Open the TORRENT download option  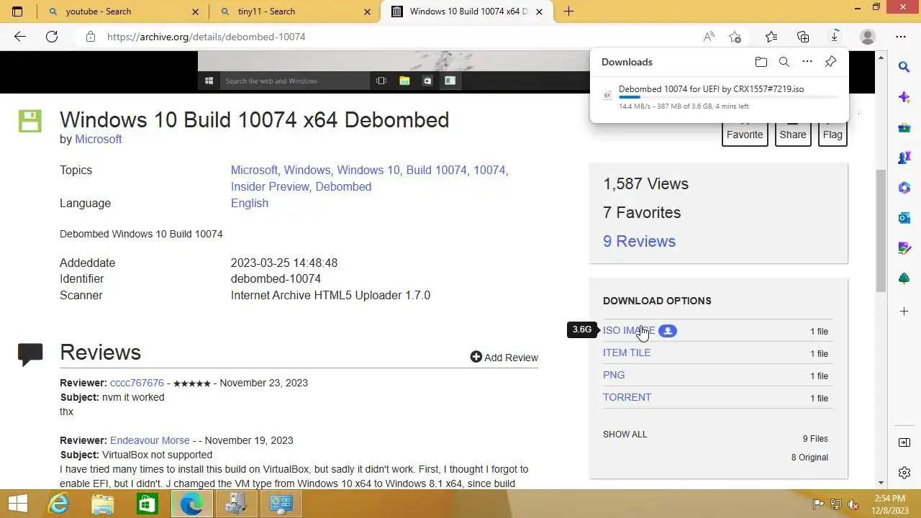tap(627, 397)
